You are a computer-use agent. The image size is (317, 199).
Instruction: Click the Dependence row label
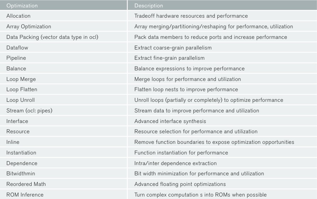[22, 163]
